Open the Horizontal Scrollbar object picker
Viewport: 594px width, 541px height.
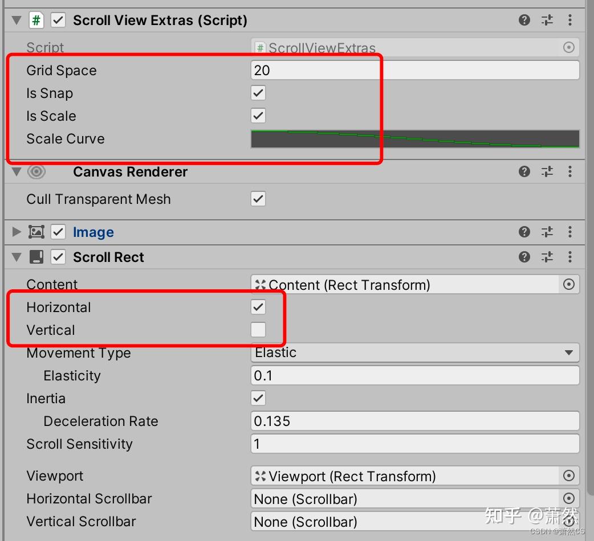(568, 498)
